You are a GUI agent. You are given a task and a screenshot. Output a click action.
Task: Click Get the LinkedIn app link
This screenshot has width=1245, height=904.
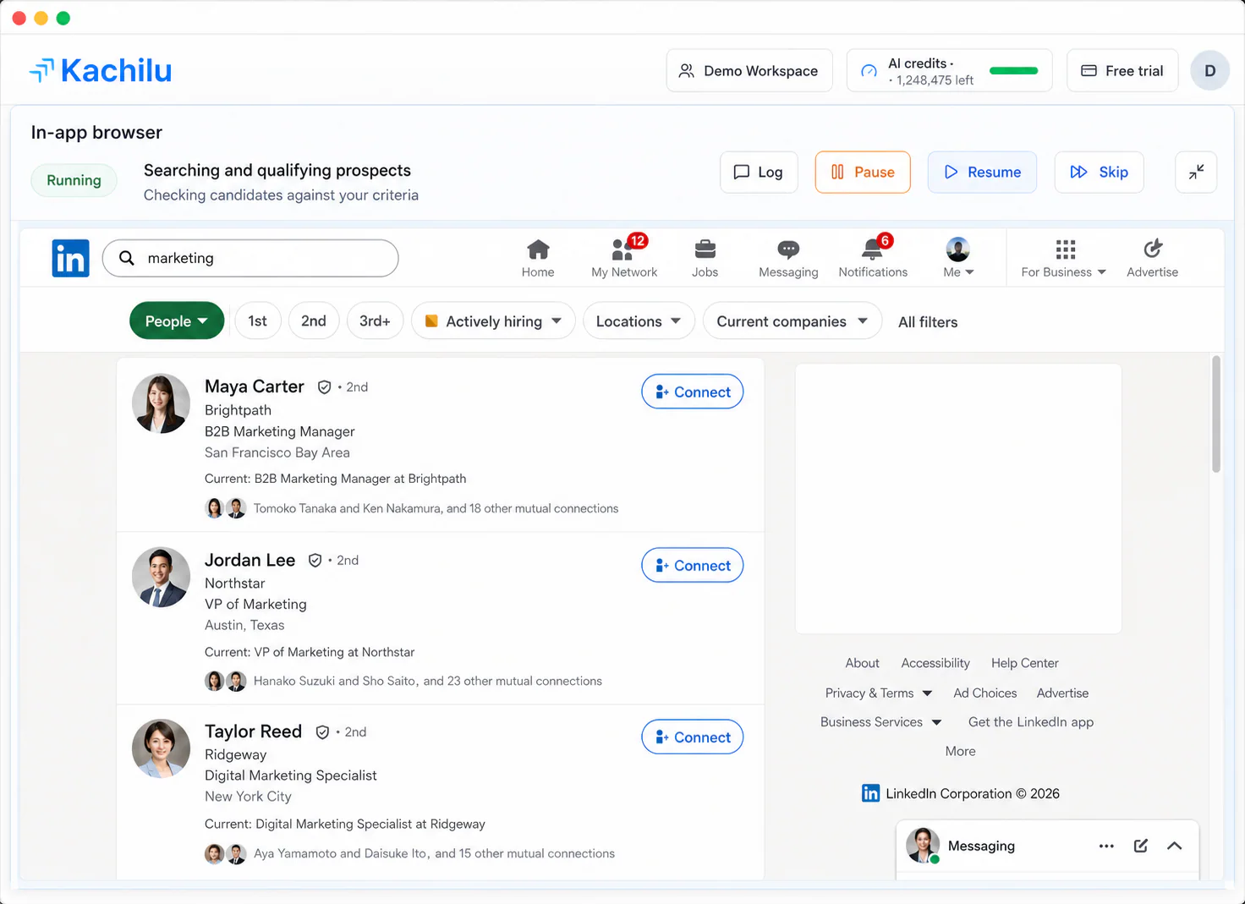pos(1030,722)
